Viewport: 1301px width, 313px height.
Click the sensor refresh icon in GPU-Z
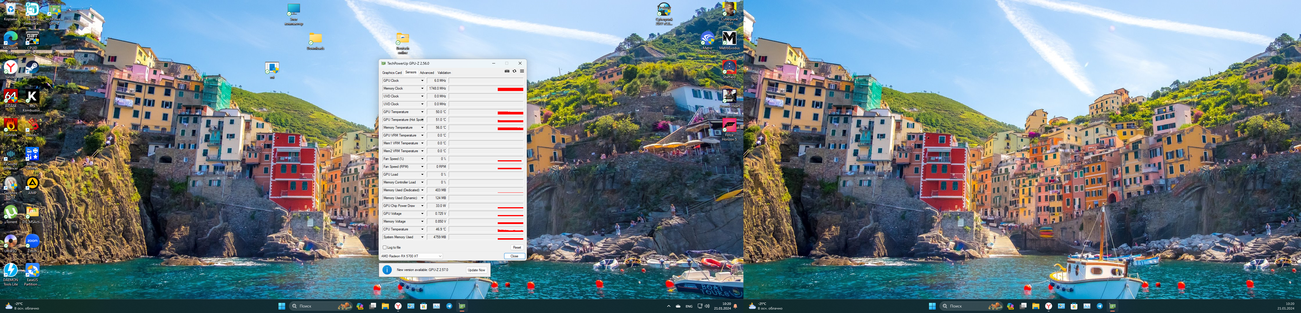coord(514,71)
